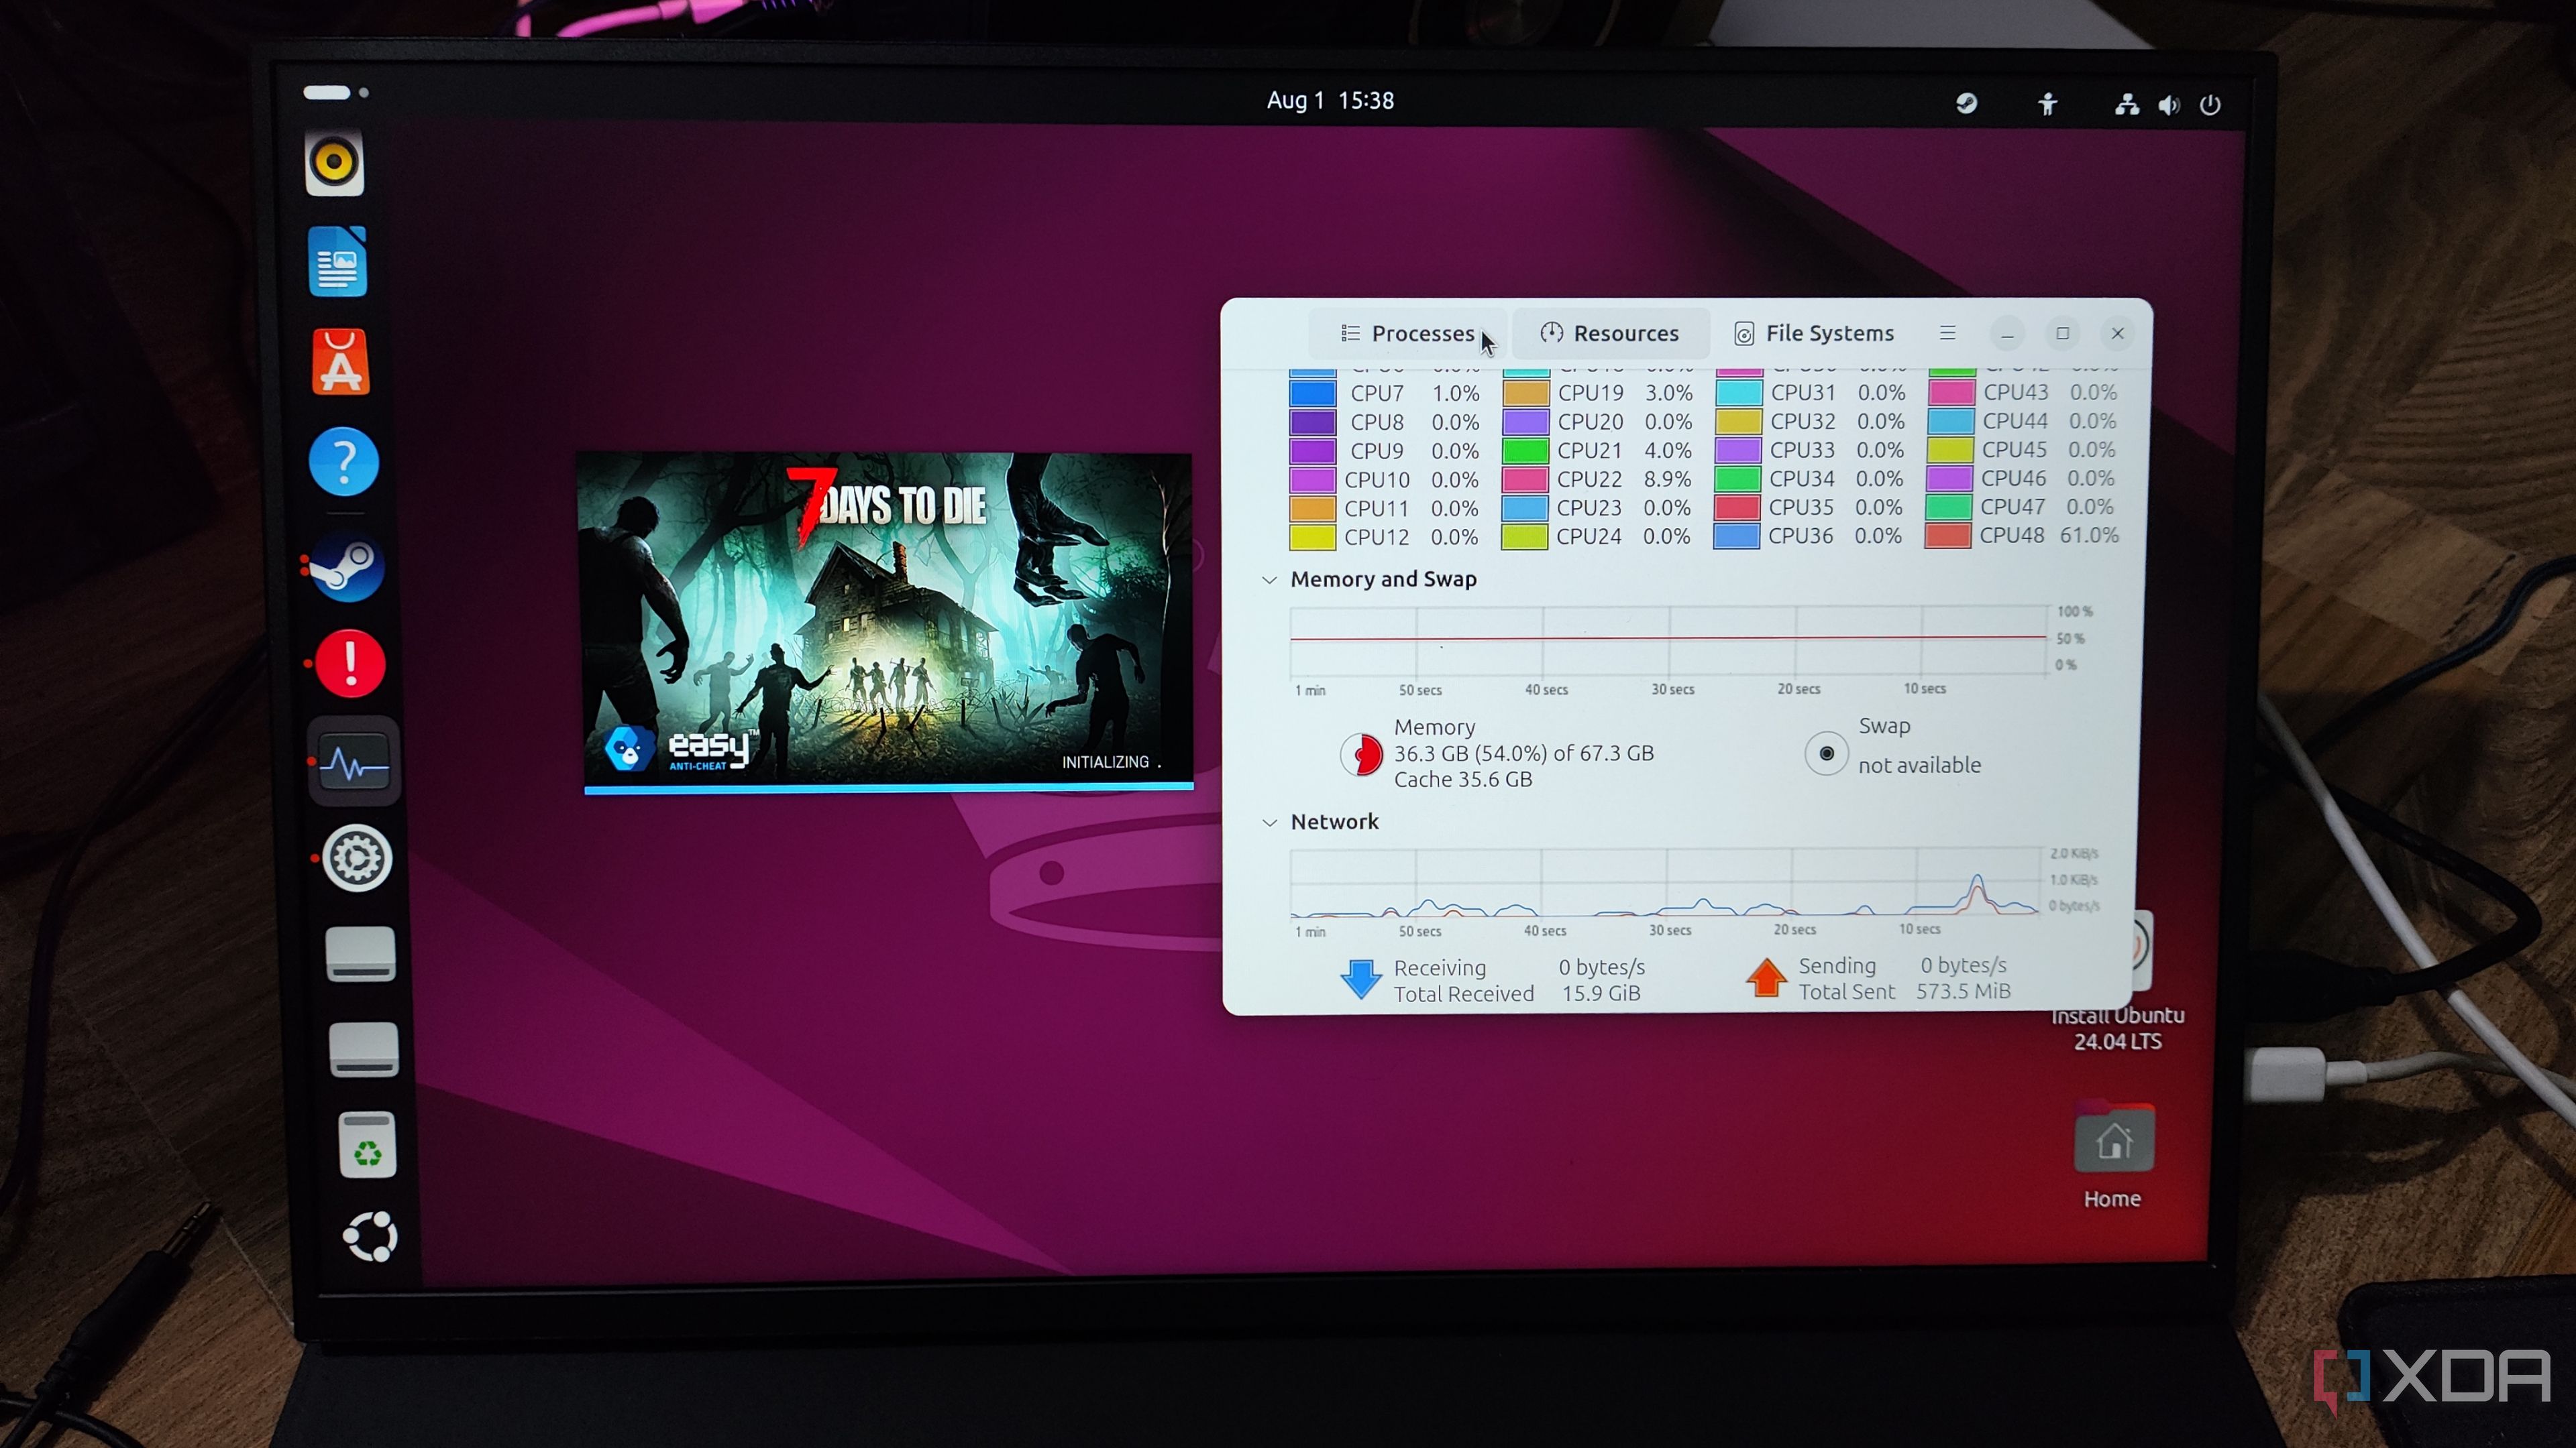This screenshot has height=1448, width=2576.
Task: Click the Steam tray icon in the top bar
Action: click(x=1966, y=103)
